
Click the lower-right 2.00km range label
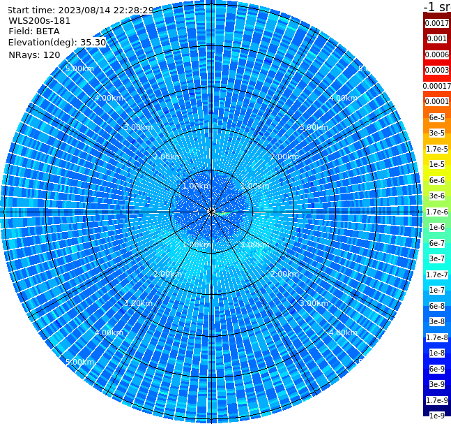coord(285,274)
